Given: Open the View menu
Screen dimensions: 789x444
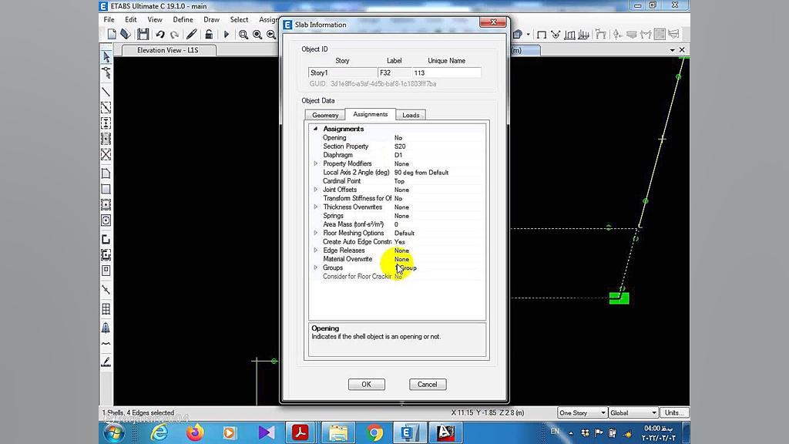Looking at the screenshot, I should pos(154,19).
